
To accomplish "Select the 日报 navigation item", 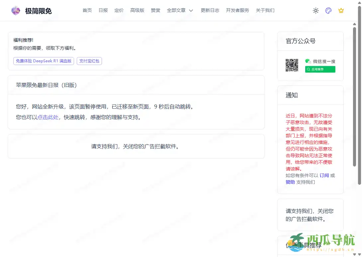I will click(103, 10).
